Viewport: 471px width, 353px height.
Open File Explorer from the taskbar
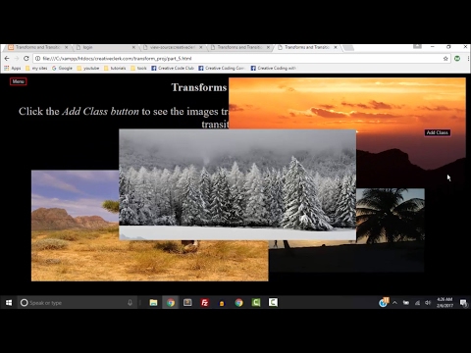point(153,303)
